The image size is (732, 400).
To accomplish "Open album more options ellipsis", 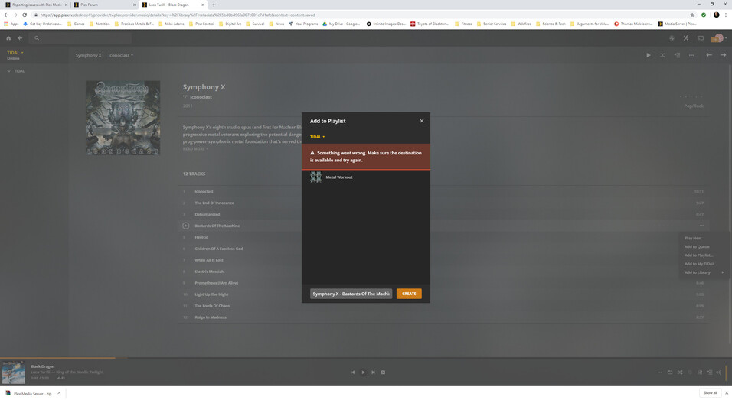I will pyautogui.click(x=691, y=55).
